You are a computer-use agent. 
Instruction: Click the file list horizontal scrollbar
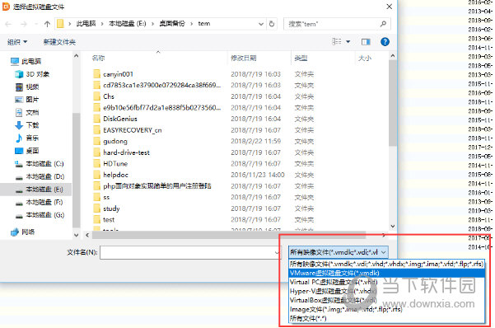229,235
